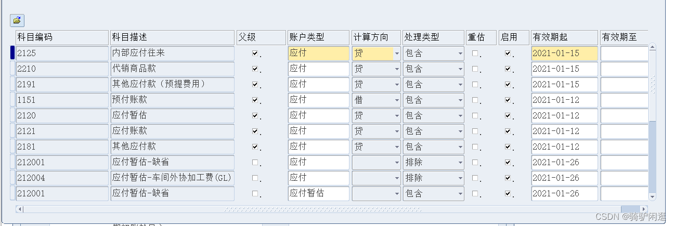
Task: Select description 应付暂估-车间外协加工费(GL)
Action: click(x=173, y=178)
